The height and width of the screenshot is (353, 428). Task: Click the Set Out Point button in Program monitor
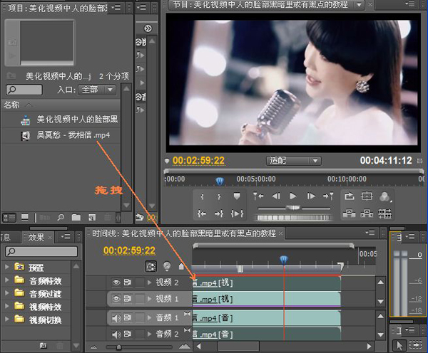219,196
